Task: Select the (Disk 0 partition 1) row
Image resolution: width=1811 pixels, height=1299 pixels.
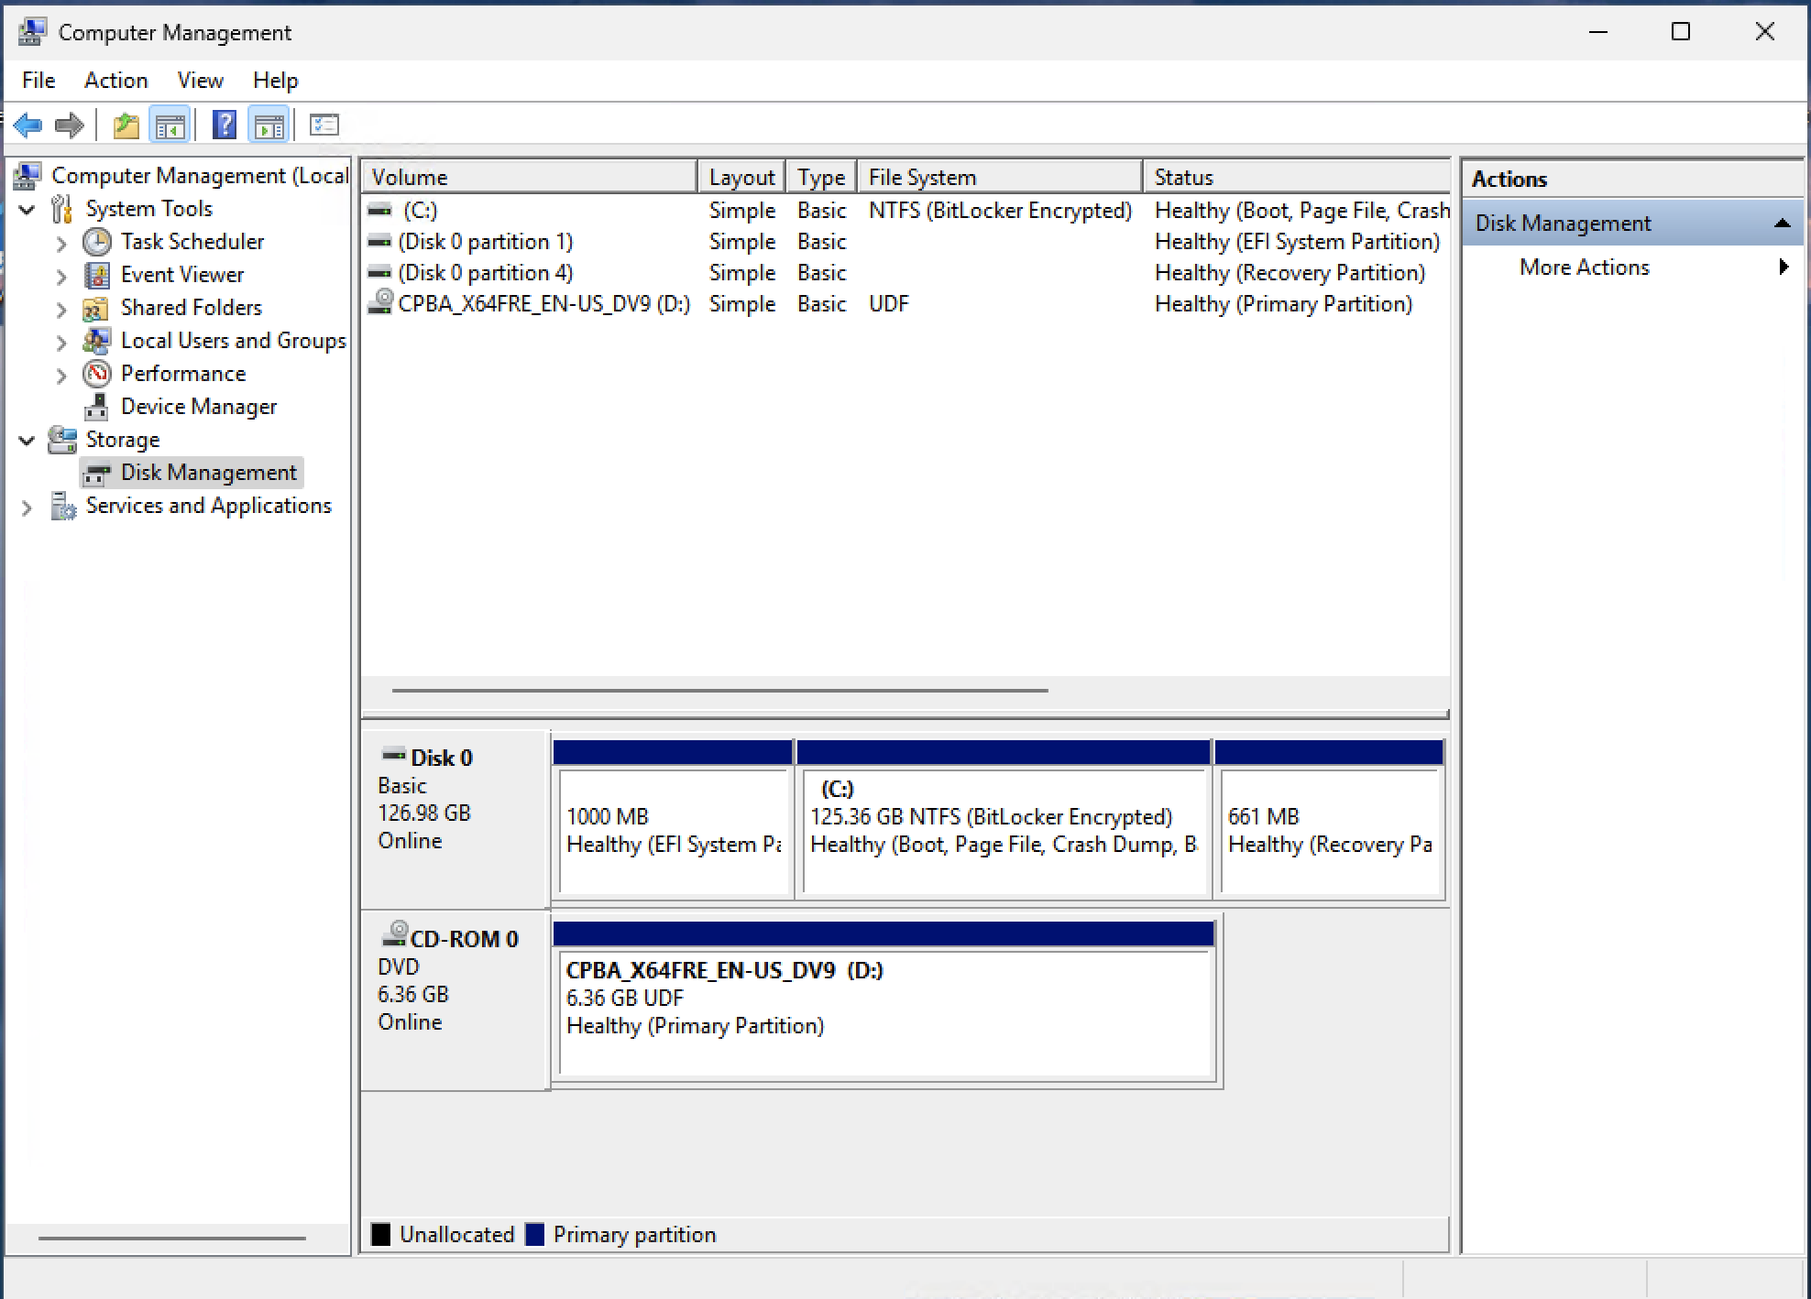Action: [905, 242]
